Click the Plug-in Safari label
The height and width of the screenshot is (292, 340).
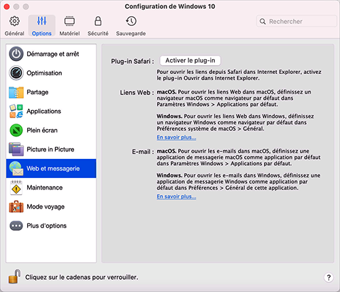coord(133,61)
